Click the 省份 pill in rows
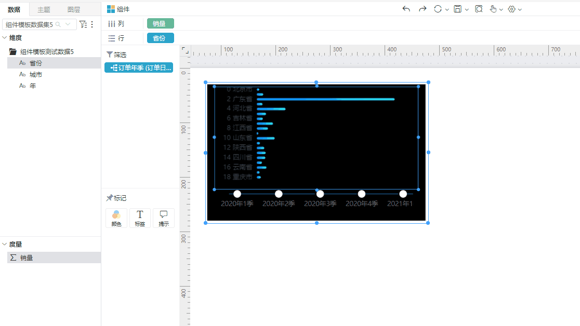580x326 pixels. [x=160, y=38]
